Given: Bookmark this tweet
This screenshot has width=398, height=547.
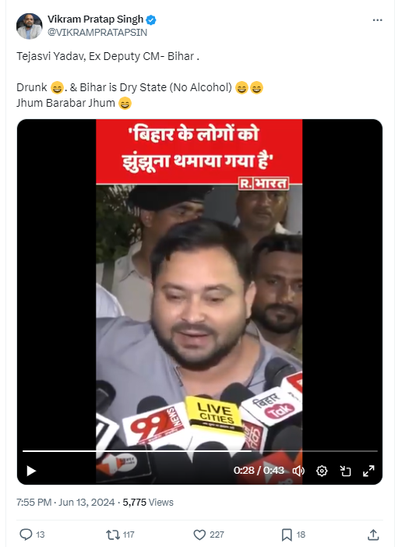Looking at the screenshot, I should (287, 534).
